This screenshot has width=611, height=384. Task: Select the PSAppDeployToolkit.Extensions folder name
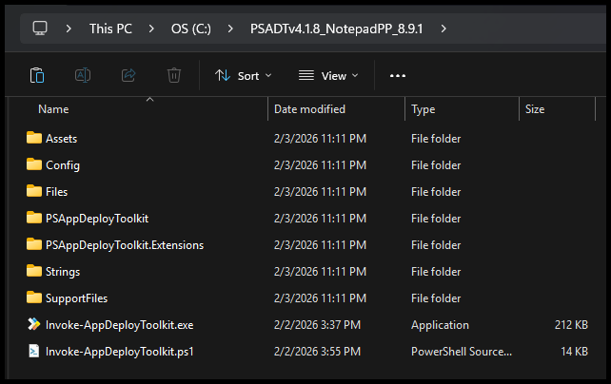point(125,245)
